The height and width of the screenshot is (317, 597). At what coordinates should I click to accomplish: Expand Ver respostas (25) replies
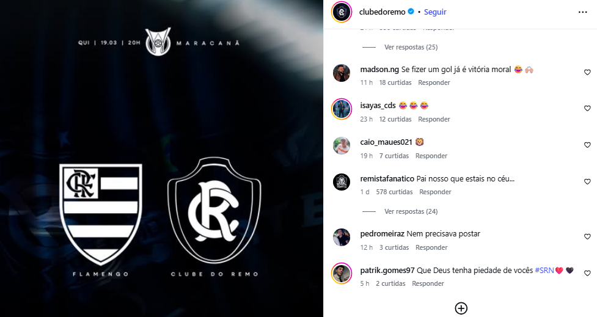(x=411, y=47)
